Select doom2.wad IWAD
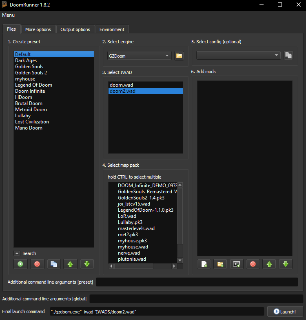 [x=146, y=91]
